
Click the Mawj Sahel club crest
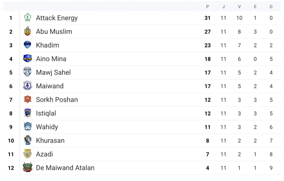27,72
